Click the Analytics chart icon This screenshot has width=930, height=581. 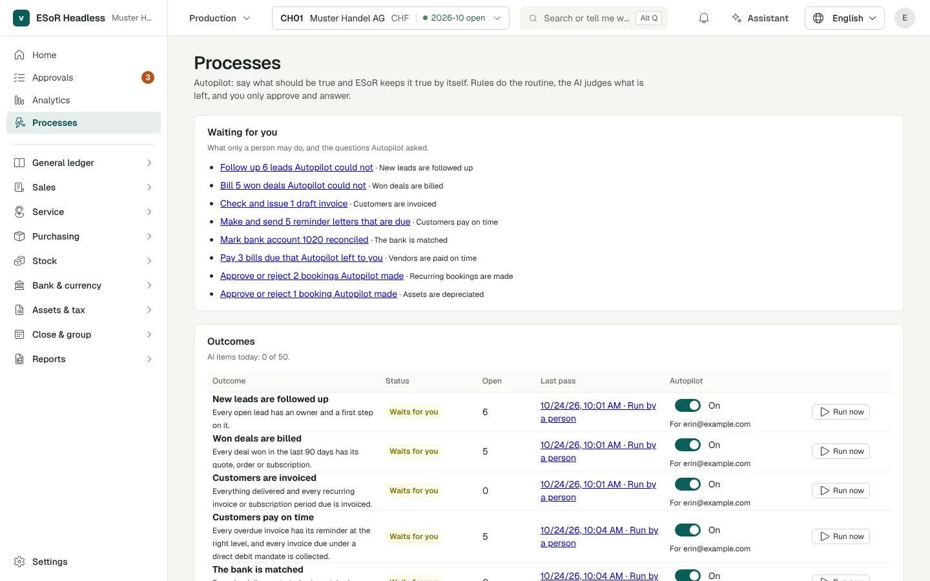coord(19,100)
